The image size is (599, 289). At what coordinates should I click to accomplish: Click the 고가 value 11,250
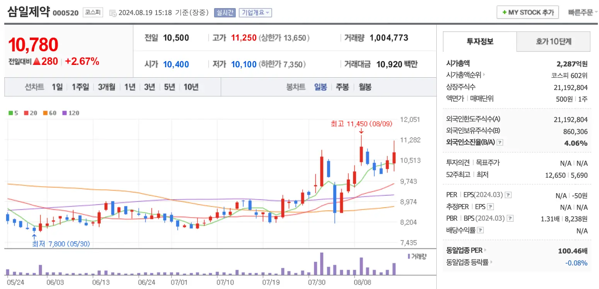click(x=243, y=38)
